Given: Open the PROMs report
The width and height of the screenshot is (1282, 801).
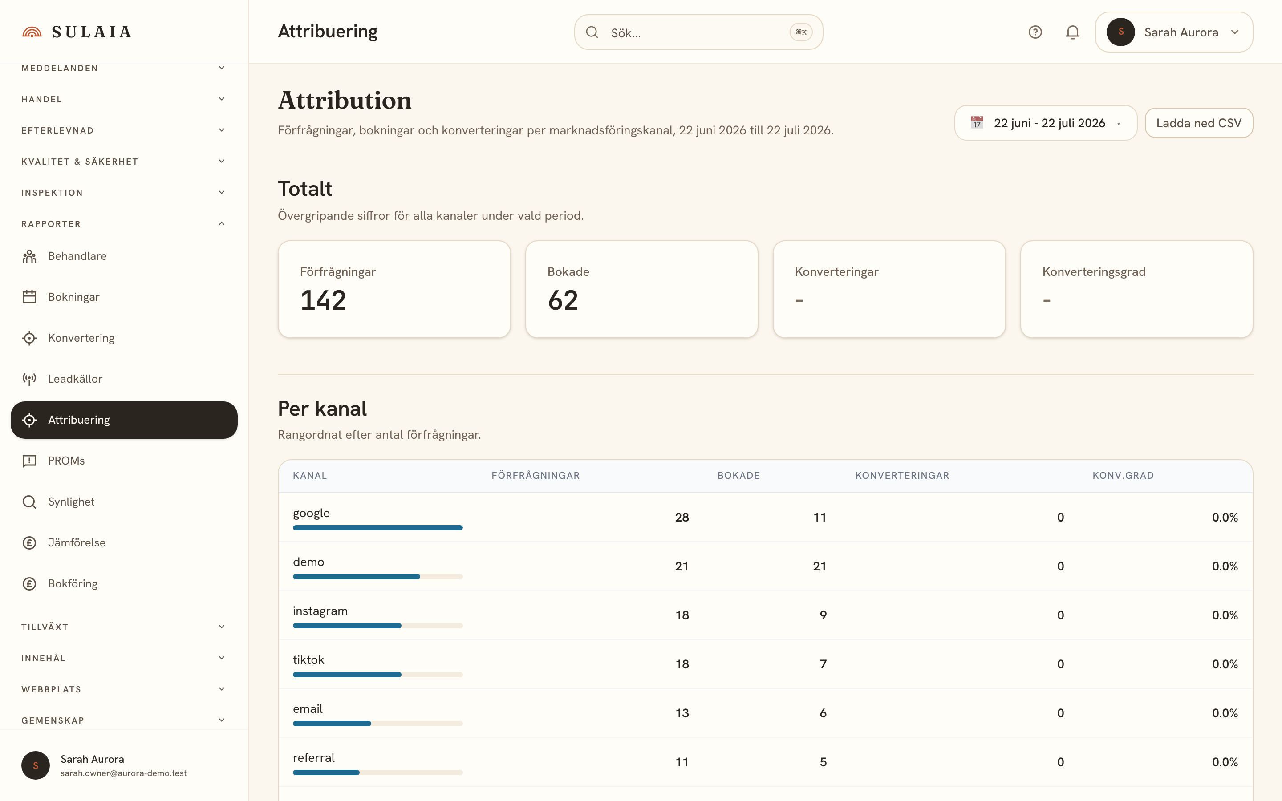Looking at the screenshot, I should pyautogui.click(x=124, y=461).
